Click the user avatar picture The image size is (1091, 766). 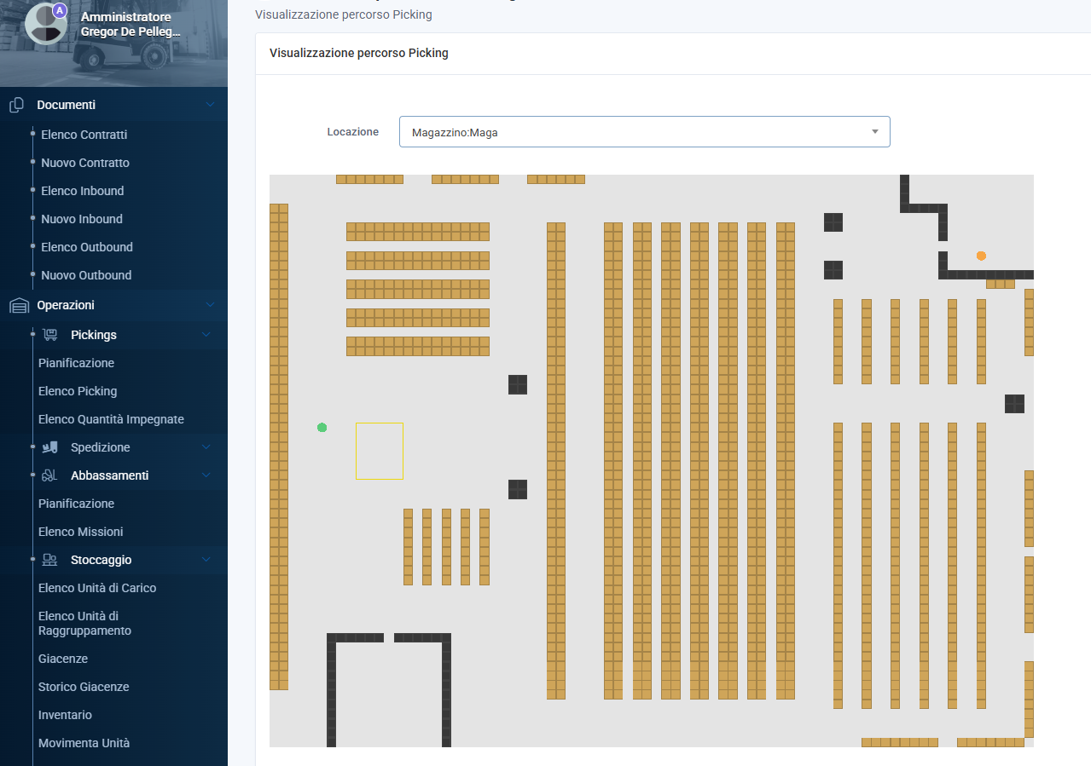(45, 24)
